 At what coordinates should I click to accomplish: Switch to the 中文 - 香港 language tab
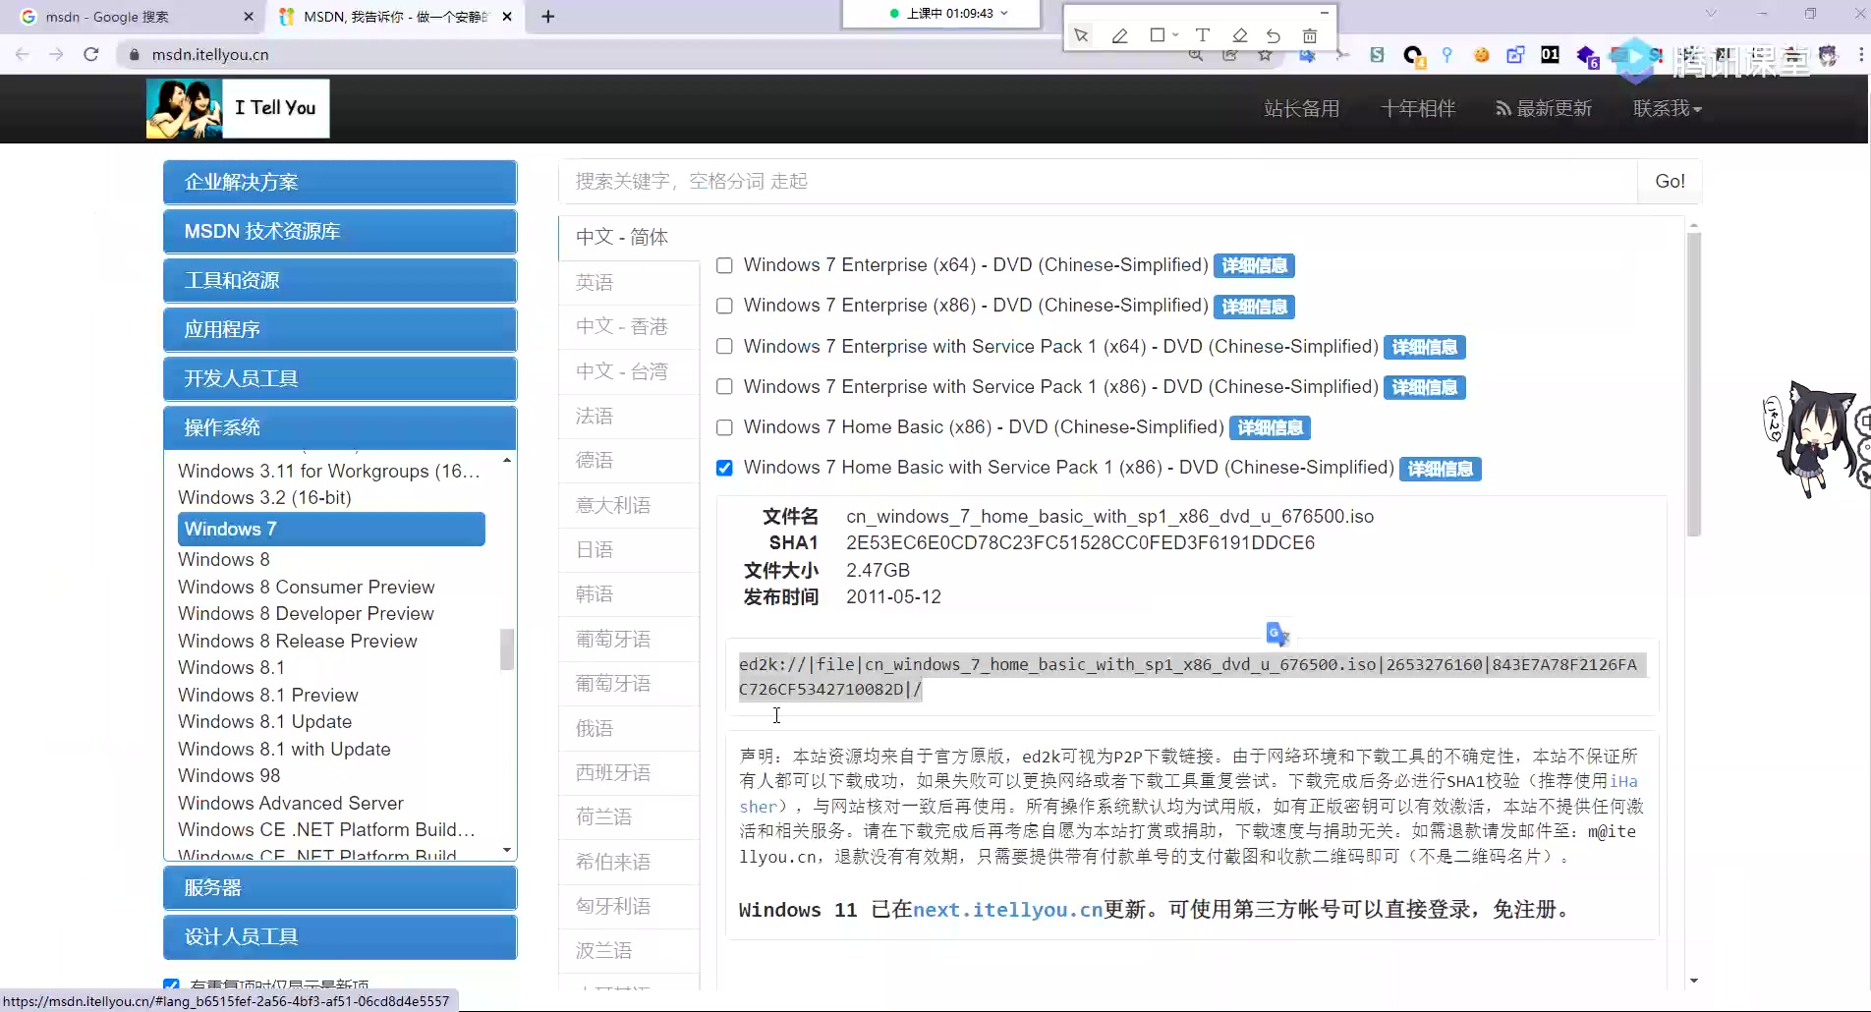pos(629,326)
